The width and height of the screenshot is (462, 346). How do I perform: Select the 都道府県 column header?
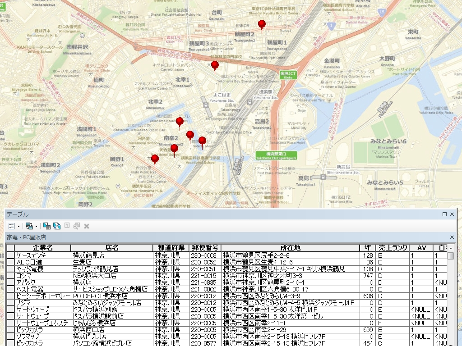[x=171, y=248]
